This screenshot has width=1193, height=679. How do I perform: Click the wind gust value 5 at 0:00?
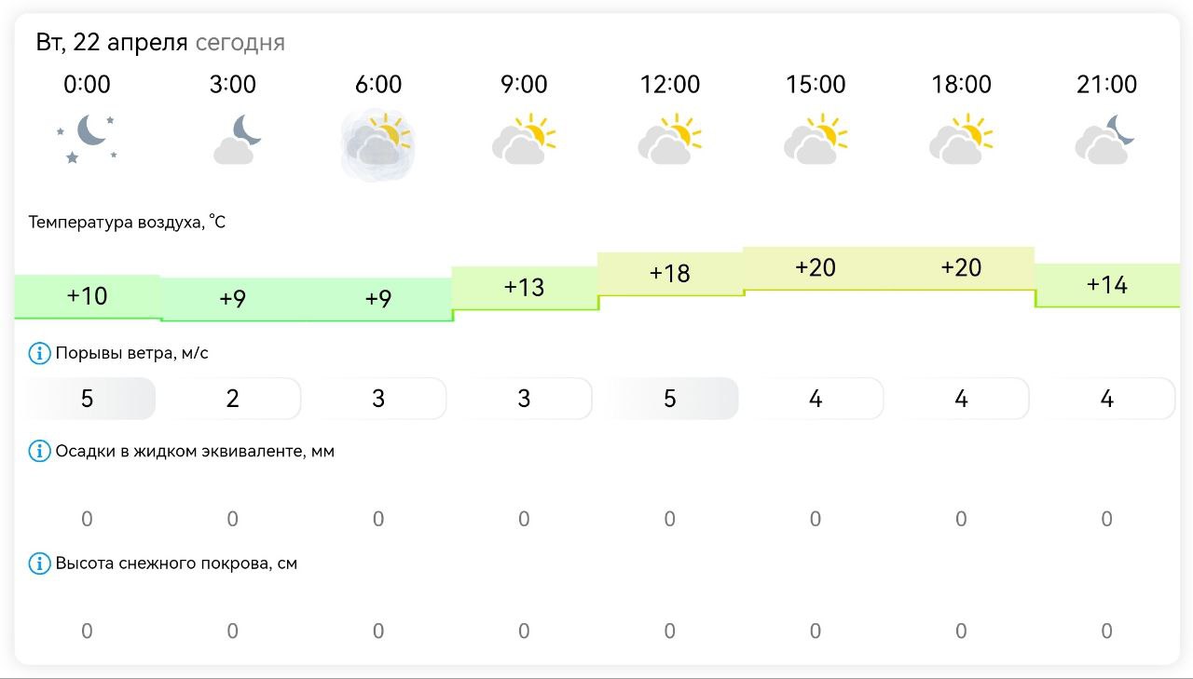[87, 399]
